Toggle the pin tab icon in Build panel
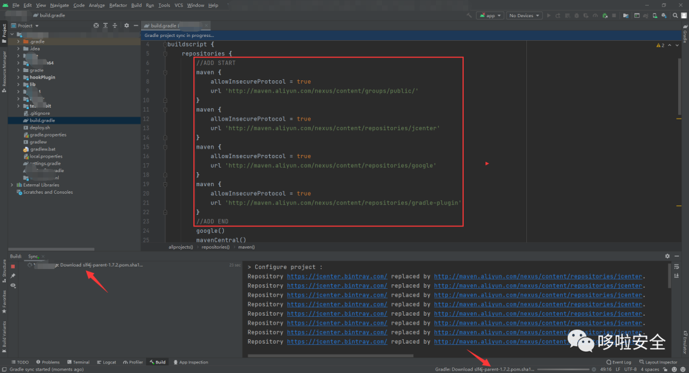689x373 pixels. point(13,276)
